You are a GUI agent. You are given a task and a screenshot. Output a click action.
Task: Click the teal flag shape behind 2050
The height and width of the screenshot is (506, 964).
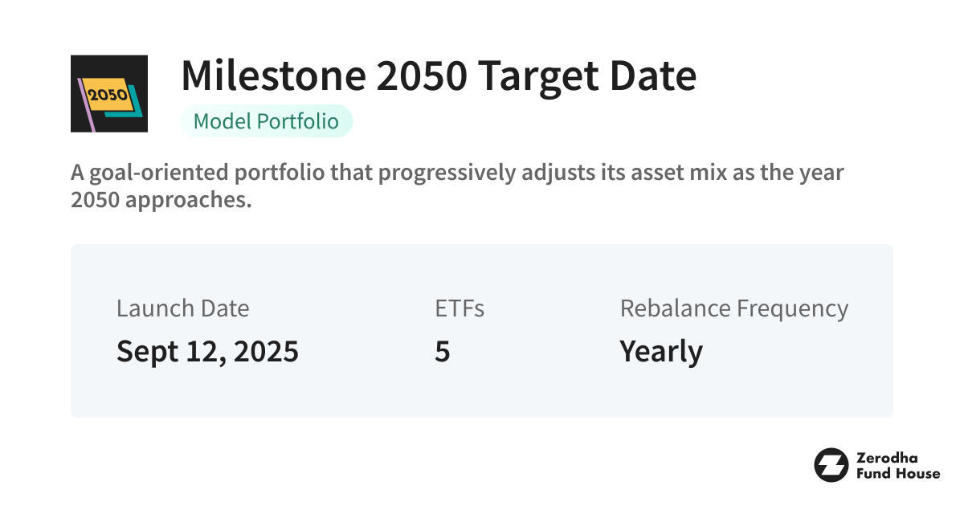click(137, 110)
